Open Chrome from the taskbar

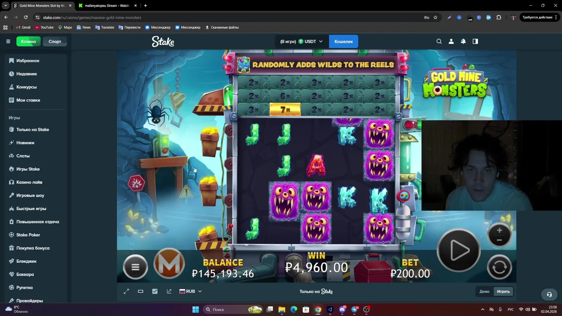tap(318, 309)
